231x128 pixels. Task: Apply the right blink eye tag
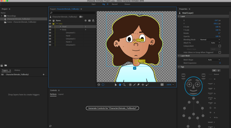pyautogui.click(x=204, y=76)
